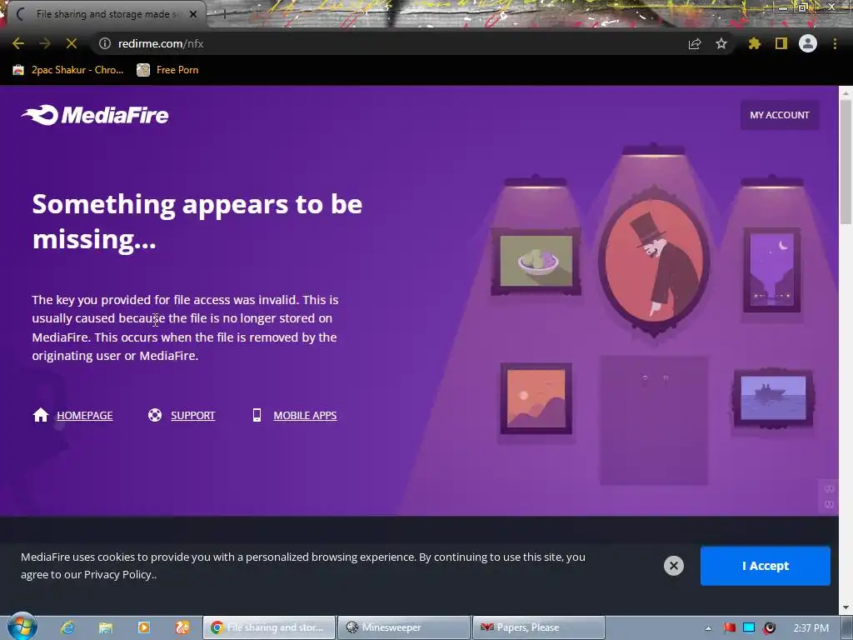This screenshot has height=640, width=853.
Task: Go to the HOMEPAGE link
Action: [85, 415]
